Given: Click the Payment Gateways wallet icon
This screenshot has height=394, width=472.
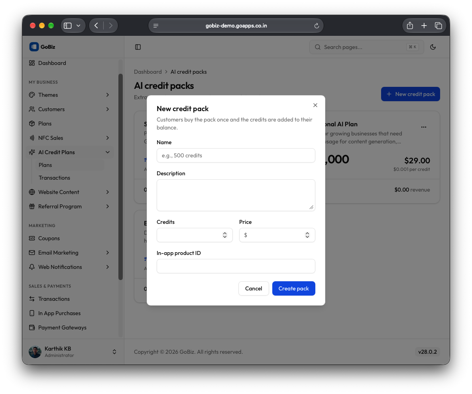Looking at the screenshot, I should click(31, 327).
